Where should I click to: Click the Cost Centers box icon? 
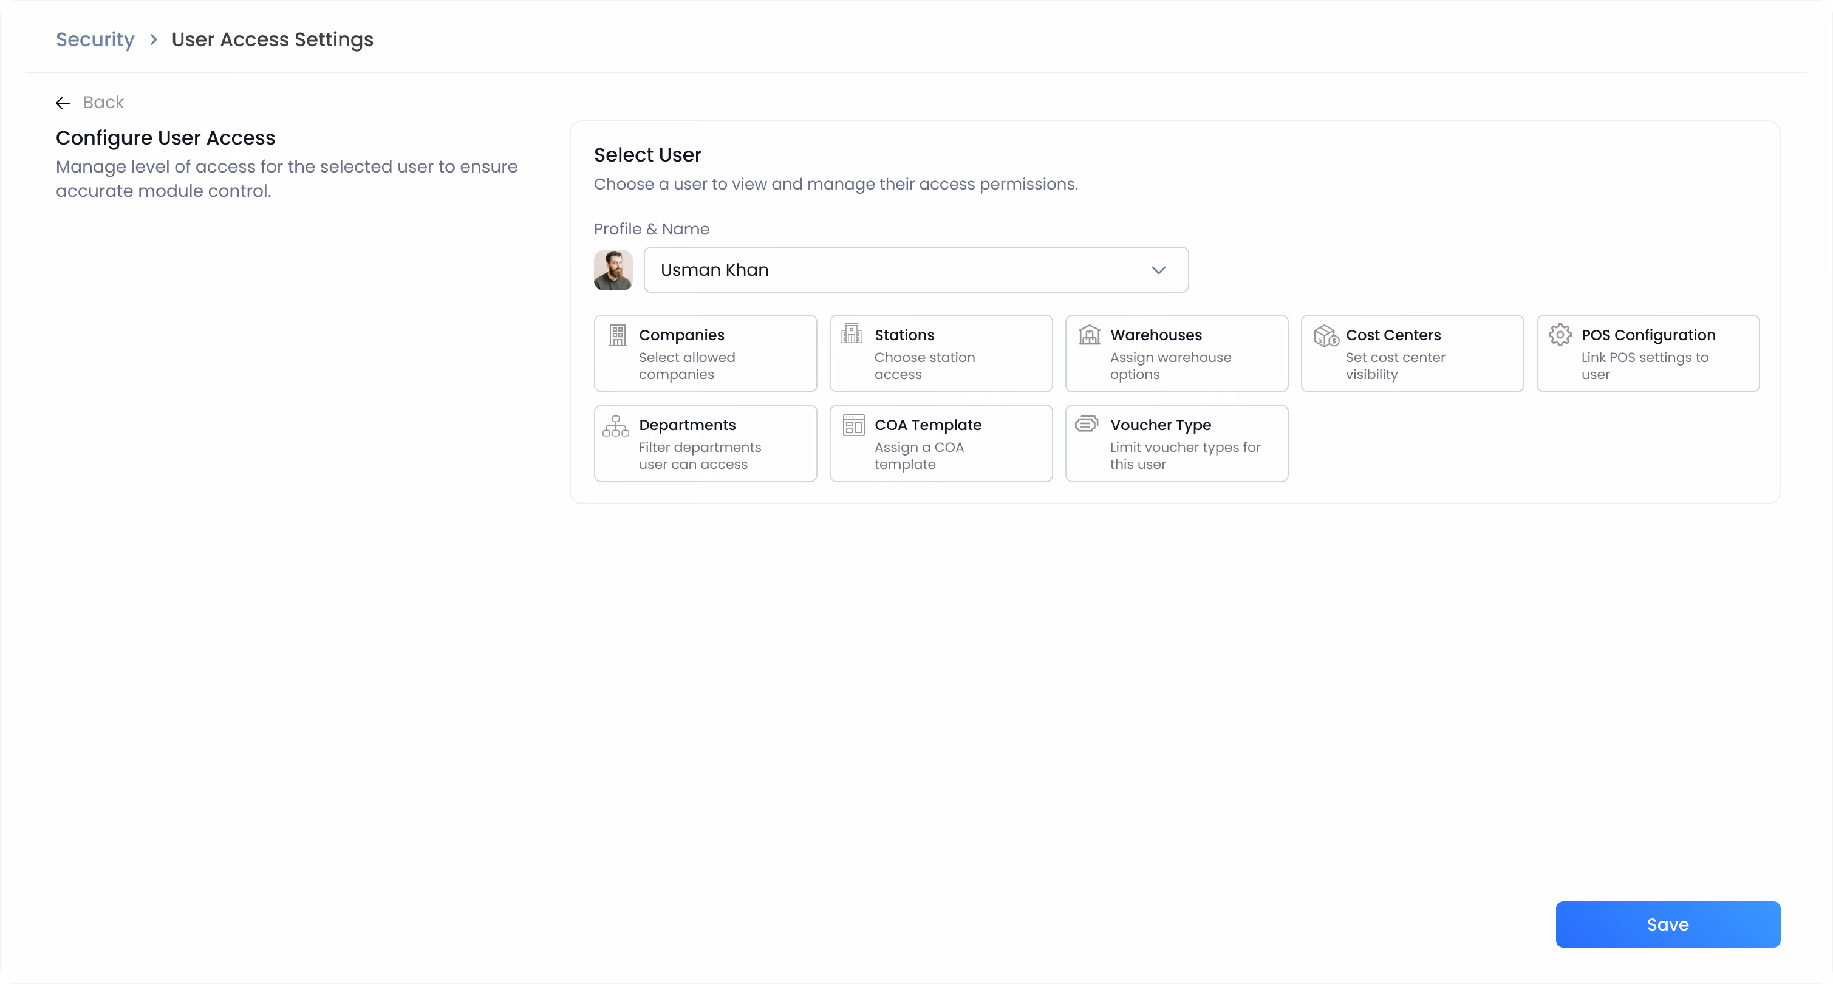coord(1326,335)
